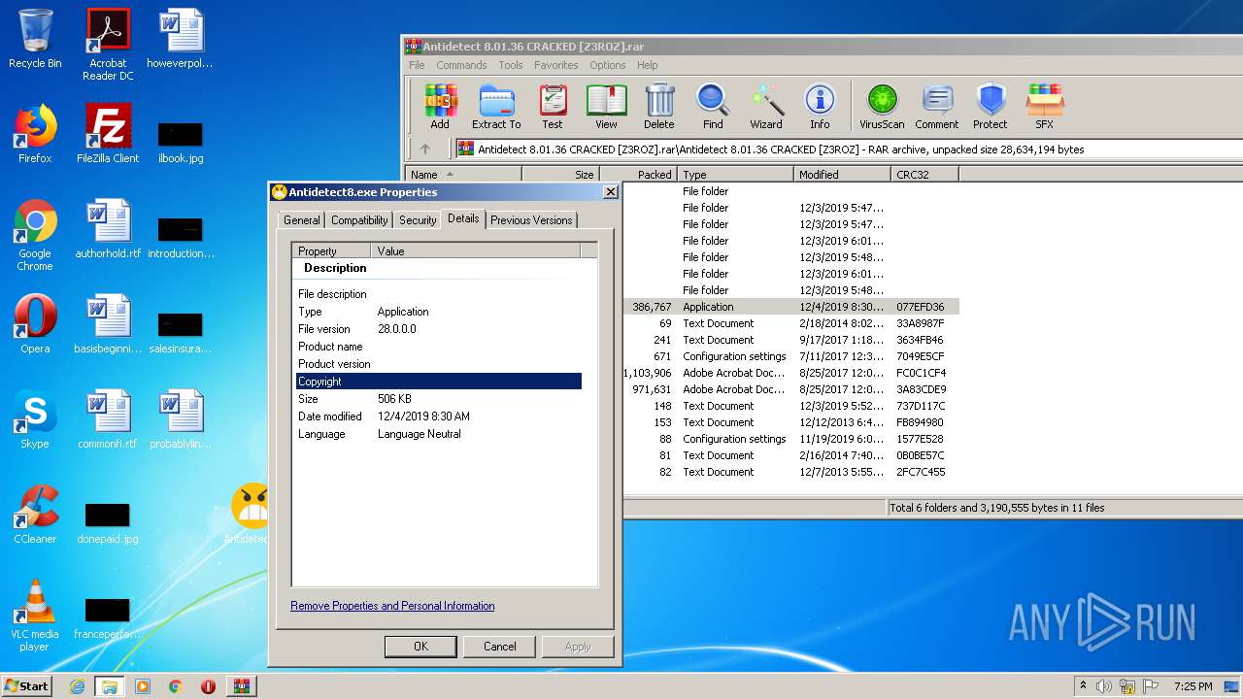Click the WinRAR taskbar button
The width and height of the screenshot is (1243, 699).
(x=241, y=685)
